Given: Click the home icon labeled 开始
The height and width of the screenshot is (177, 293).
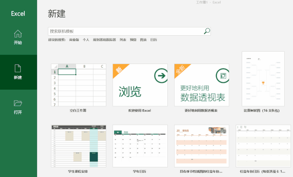Looking at the screenshot, I should (18, 34).
